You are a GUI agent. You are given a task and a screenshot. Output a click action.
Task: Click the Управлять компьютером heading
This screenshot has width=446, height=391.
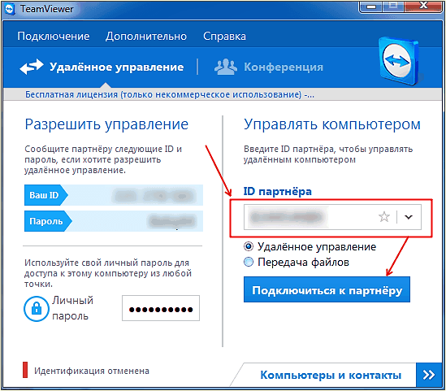click(332, 124)
